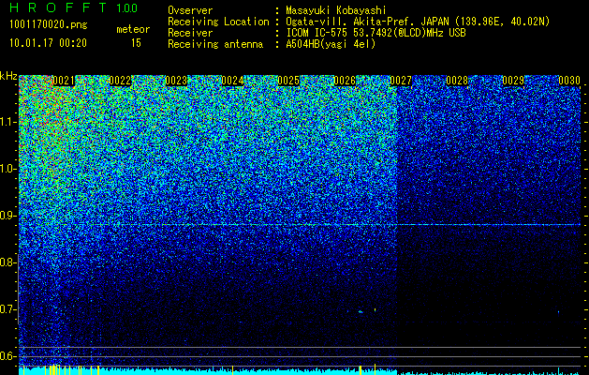The image size is (589, 375).
Task: Click the 0.7 frequency axis label
Action: coord(7,309)
